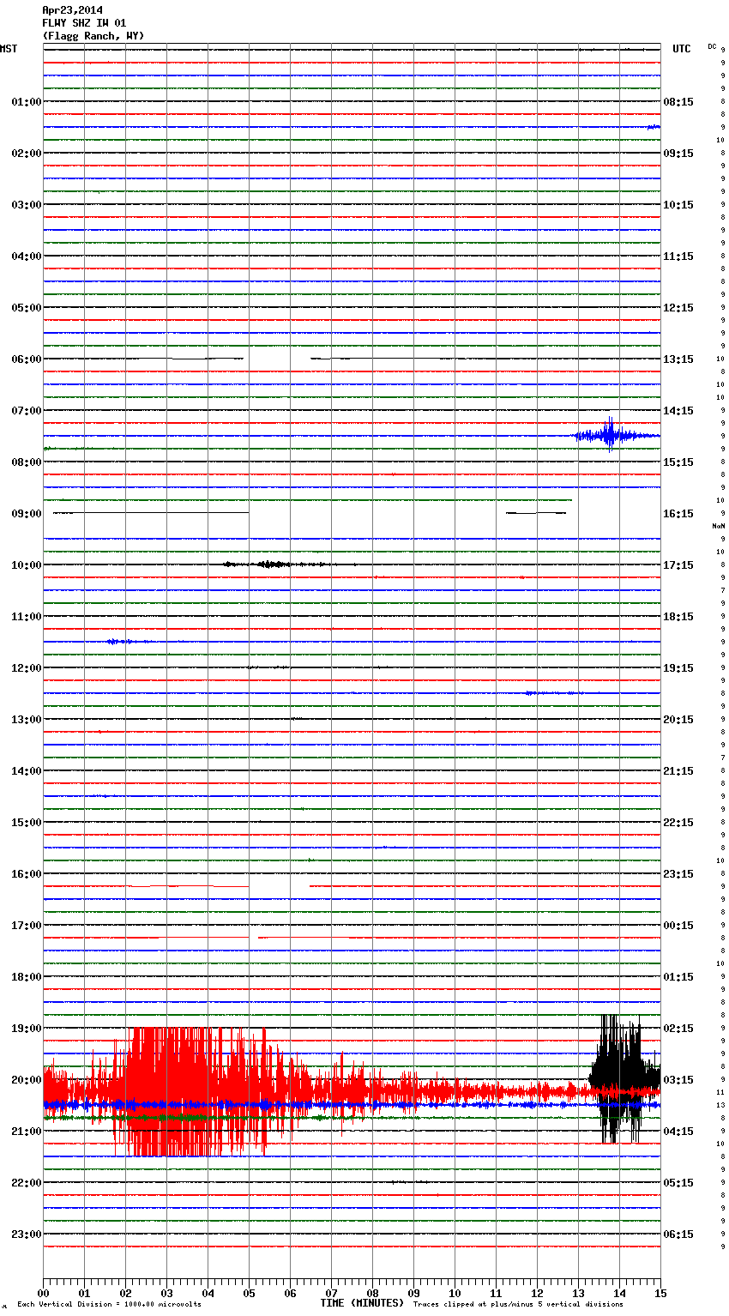Click the 11:15 UTC label
Image resolution: width=729 pixels, height=1316 pixels.
[x=678, y=257]
